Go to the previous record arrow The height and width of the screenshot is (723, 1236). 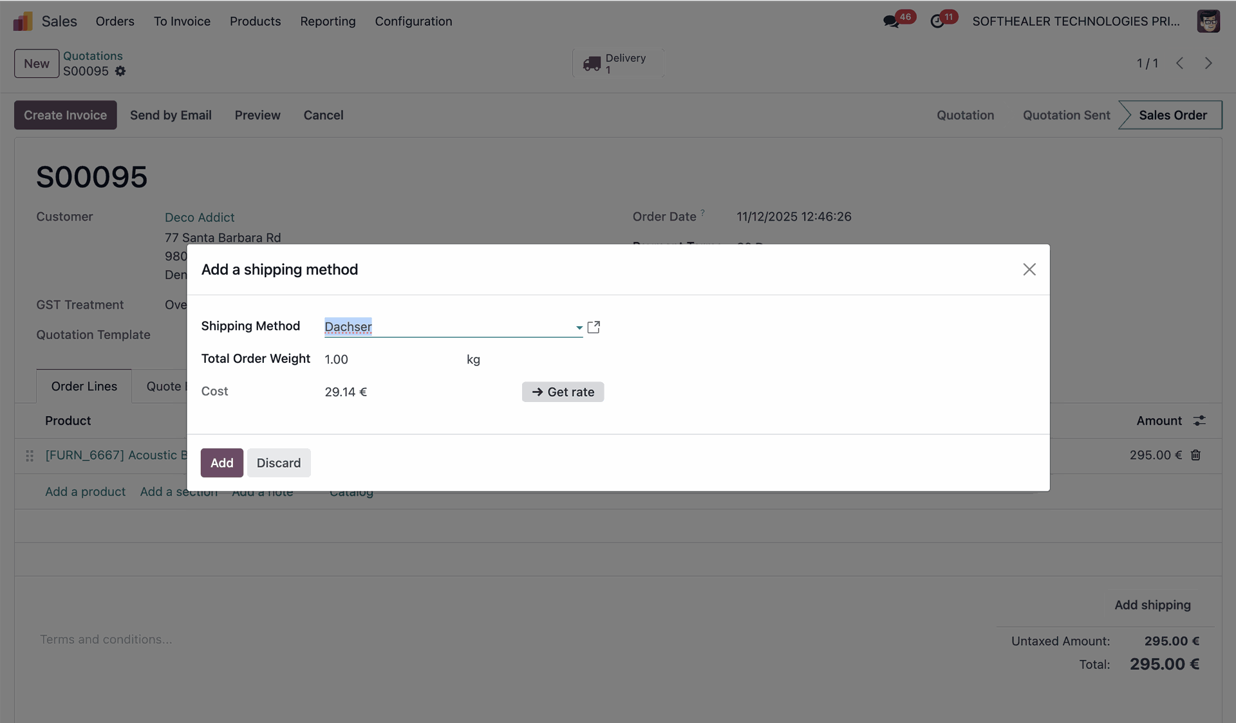pos(1179,63)
